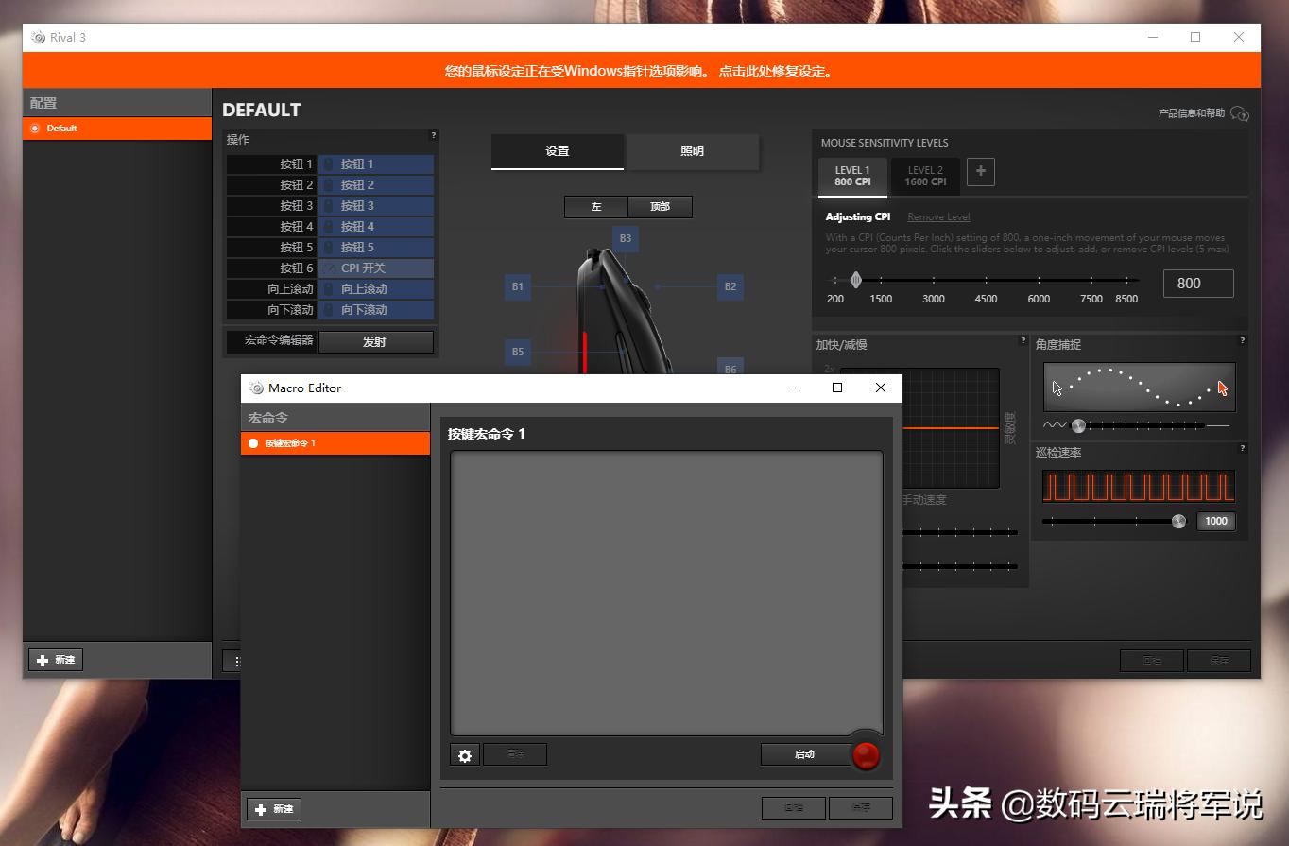Select the LEVEL 2 1600 CPI tab

[924, 176]
